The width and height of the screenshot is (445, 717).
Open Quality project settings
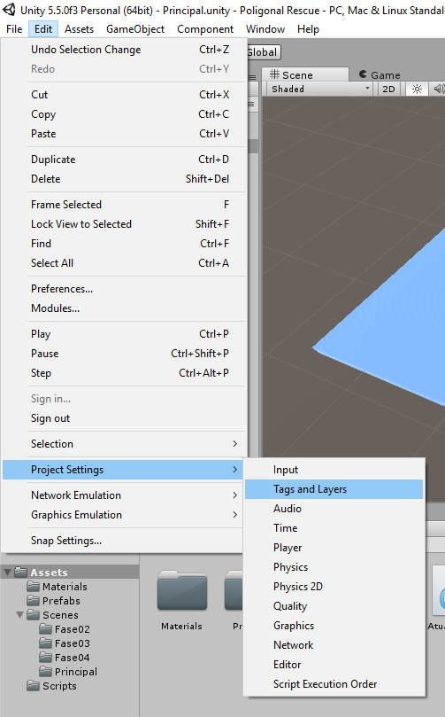pyautogui.click(x=334, y=606)
